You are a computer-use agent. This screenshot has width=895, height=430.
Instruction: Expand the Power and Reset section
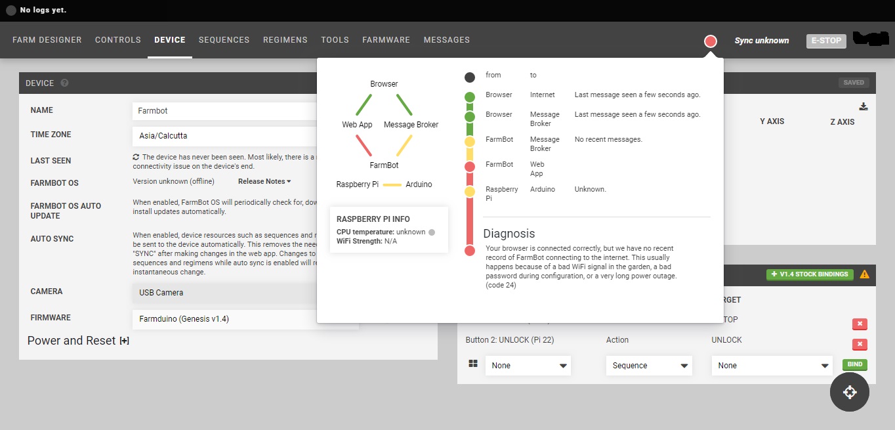pos(124,341)
